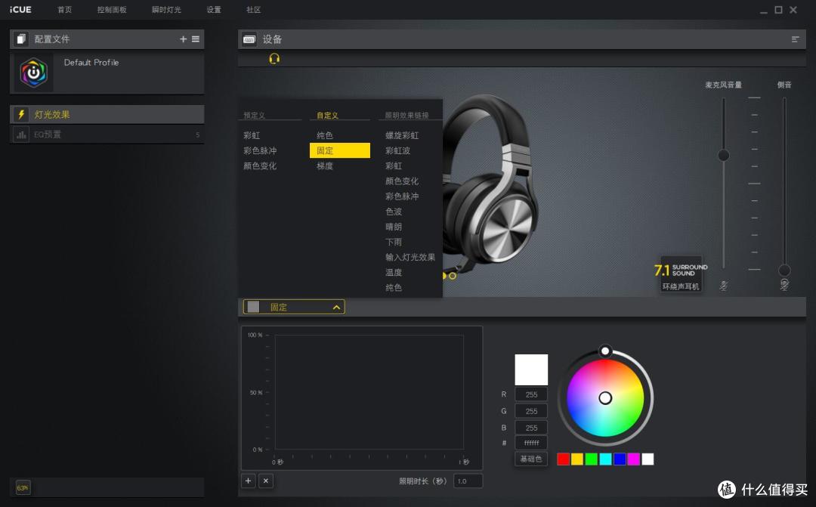
Task: Delete keyframe with the X button
Action: 265,481
